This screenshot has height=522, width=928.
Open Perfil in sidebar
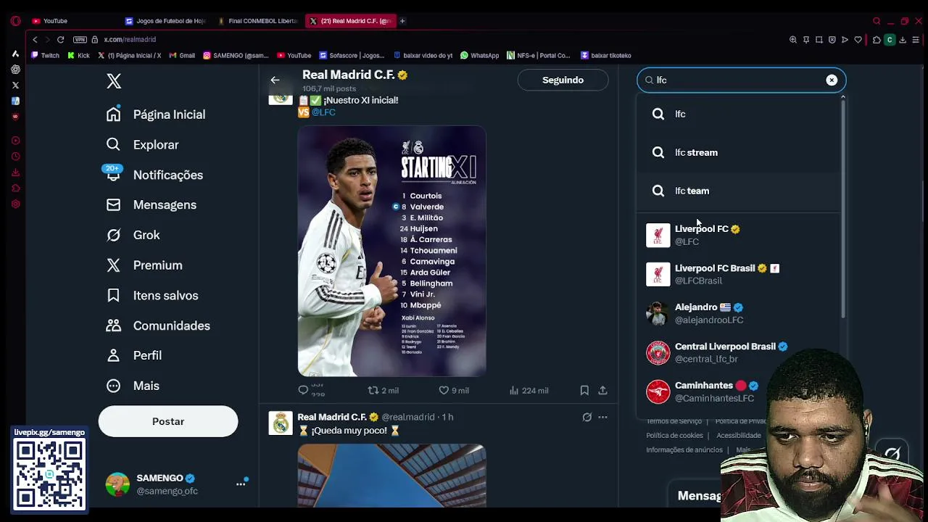click(134, 356)
